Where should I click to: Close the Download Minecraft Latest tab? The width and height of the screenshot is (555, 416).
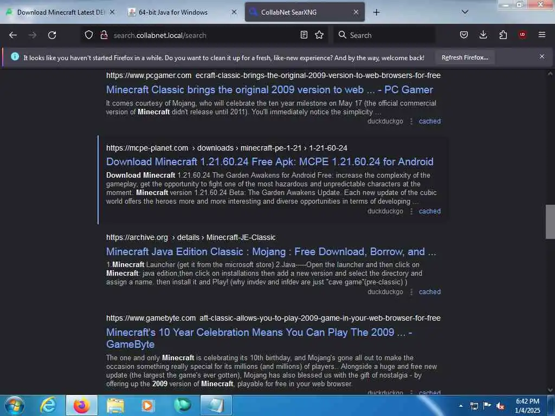tap(112, 12)
